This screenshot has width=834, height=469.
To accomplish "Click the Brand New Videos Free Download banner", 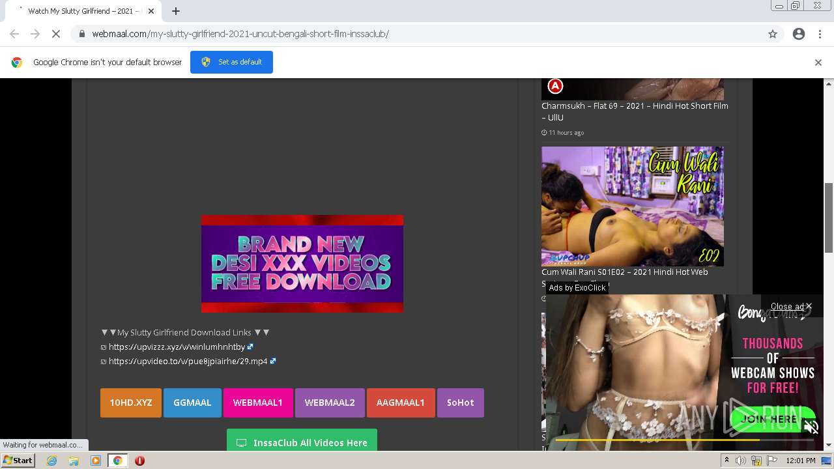I will click(302, 264).
